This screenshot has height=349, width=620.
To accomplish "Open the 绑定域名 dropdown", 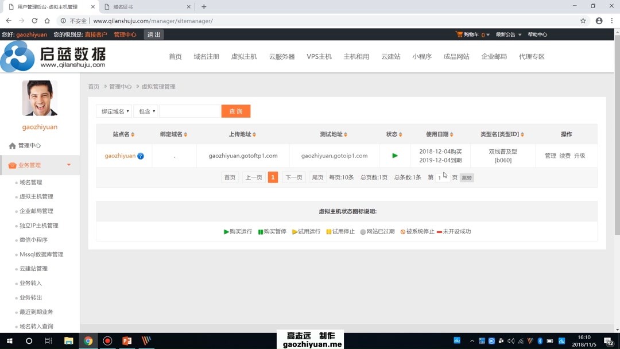I will (113, 111).
